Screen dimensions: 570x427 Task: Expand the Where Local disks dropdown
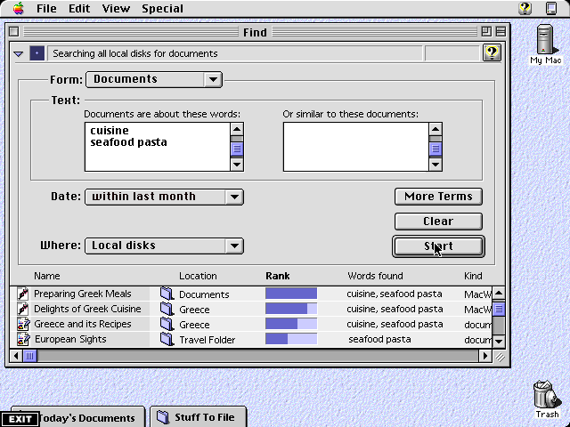coord(164,246)
